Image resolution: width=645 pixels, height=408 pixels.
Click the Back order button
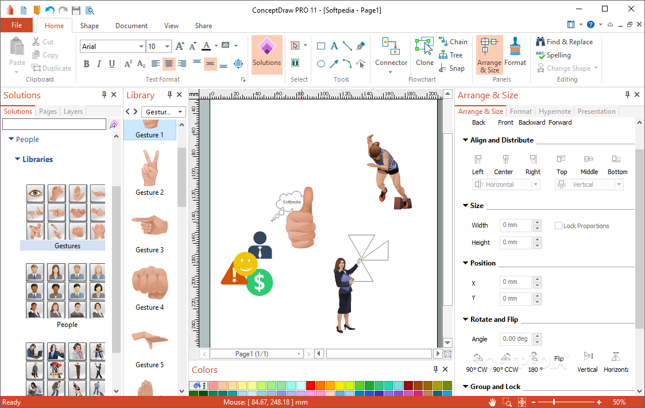478,122
